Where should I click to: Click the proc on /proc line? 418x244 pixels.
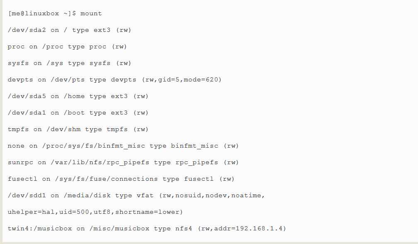click(67, 47)
